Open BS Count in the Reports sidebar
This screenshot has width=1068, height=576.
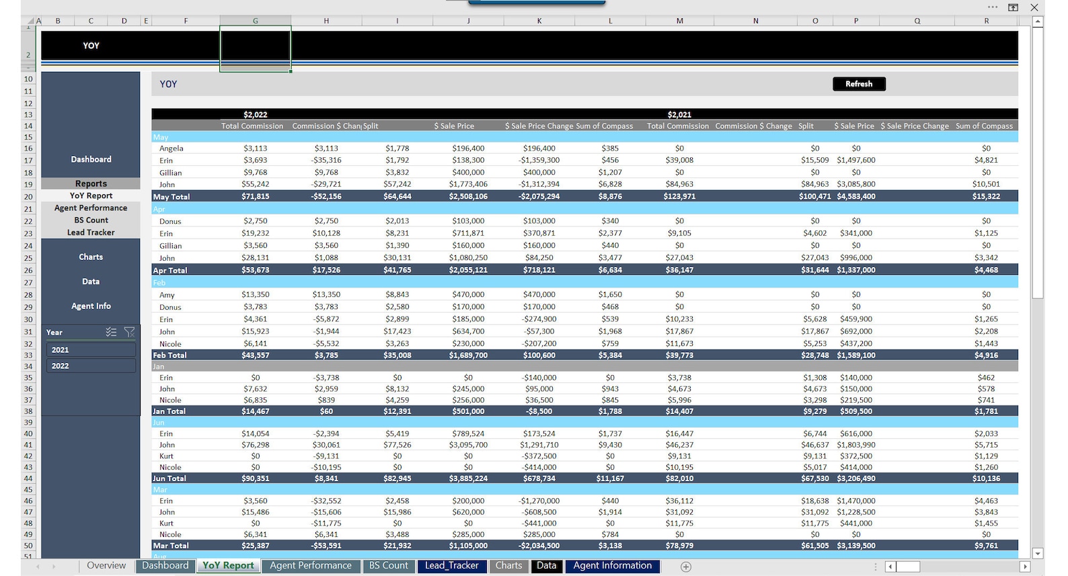pyautogui.click(x=91, y=220)
